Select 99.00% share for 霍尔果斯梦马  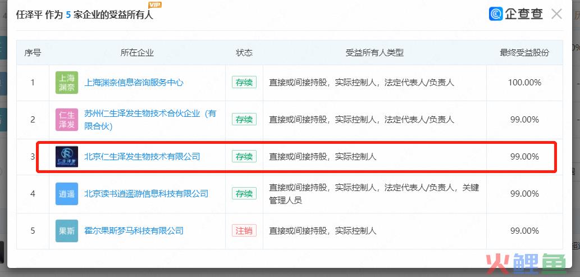pyautogui.click(x=524, y=231)
